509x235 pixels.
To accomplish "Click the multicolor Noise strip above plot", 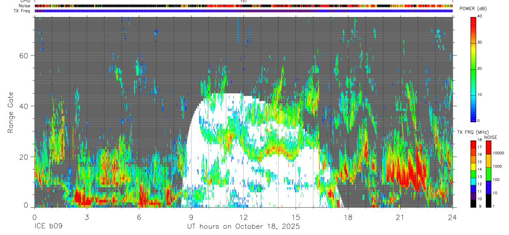I will click(244, 6).
